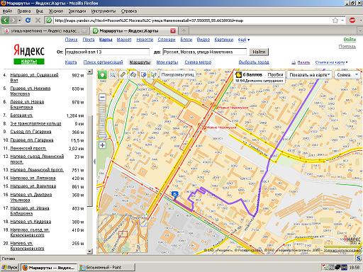Click the route destination marker B
This screenshot has height=272, width=363.
175,195
